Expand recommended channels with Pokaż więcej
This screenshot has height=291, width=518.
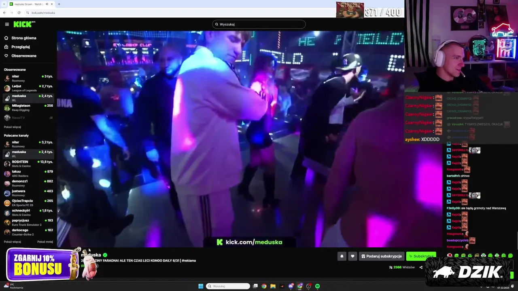coord(13,242)
